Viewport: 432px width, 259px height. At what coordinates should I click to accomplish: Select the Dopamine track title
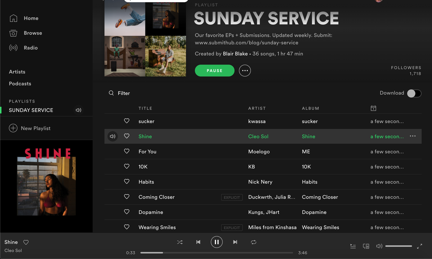point(151,212)
